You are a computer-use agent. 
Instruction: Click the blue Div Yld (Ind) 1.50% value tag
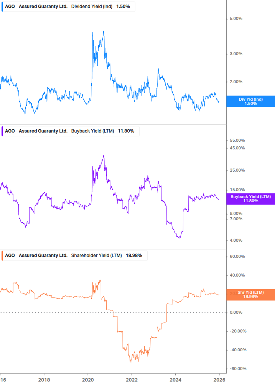click(251, 102)
